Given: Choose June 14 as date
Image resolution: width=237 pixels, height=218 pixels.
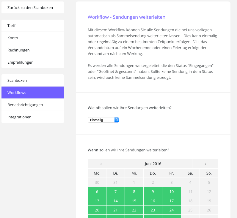Looking at the screenshot, I should point(115,201).
